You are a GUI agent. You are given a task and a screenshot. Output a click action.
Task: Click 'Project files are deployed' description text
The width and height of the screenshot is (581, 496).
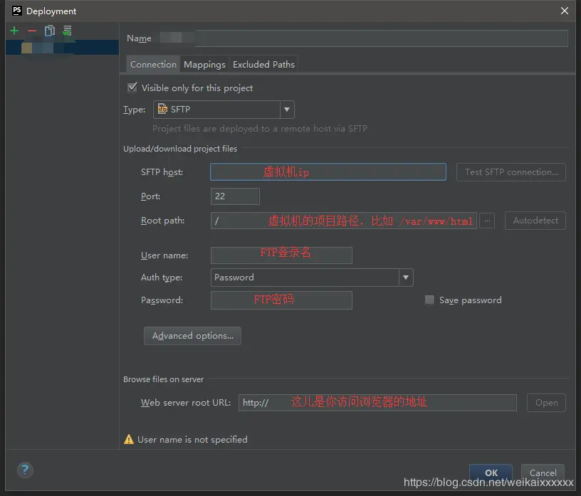[x=260, y=129]
